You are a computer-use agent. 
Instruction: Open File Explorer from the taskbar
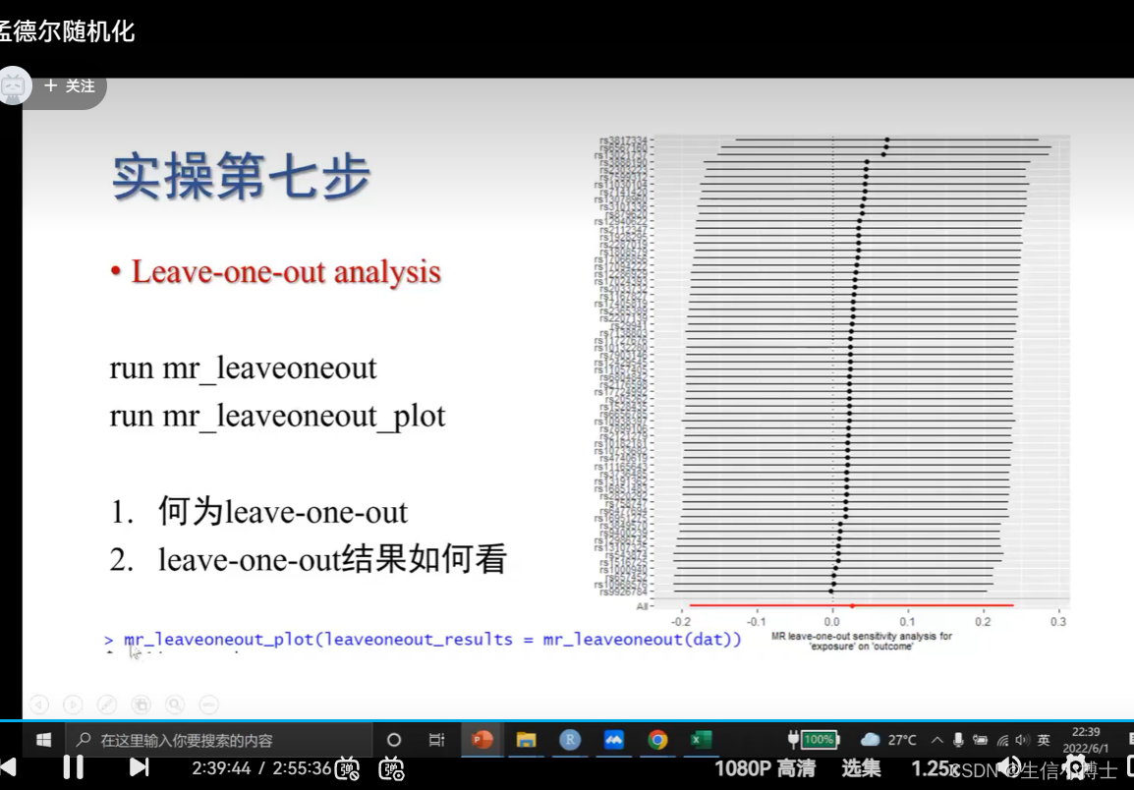[x=526, y=739]
